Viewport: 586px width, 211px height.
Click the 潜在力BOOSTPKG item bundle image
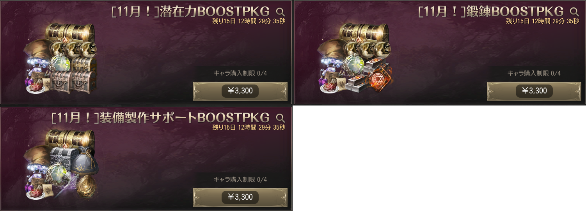tap(60, 59)
